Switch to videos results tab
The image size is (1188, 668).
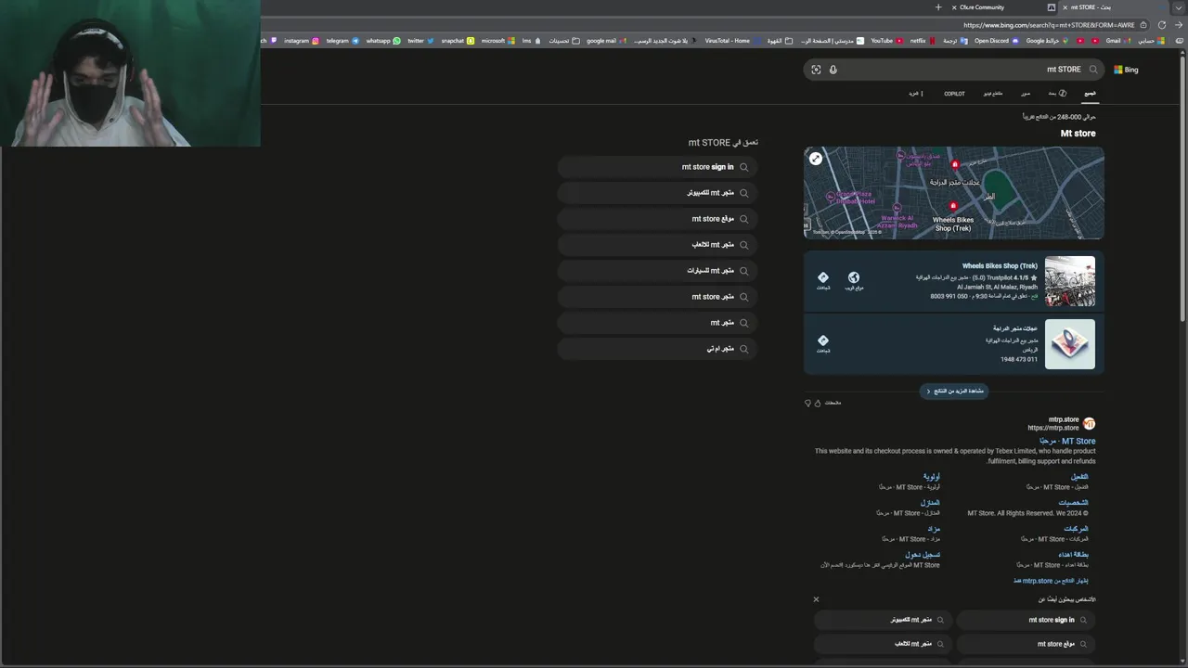pos(993,94)
